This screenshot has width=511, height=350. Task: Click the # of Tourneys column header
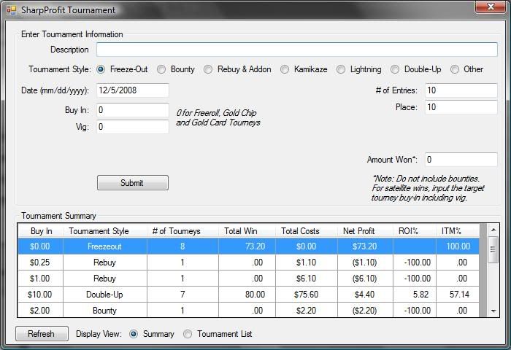pyautogui.click(x=182, y=231)
